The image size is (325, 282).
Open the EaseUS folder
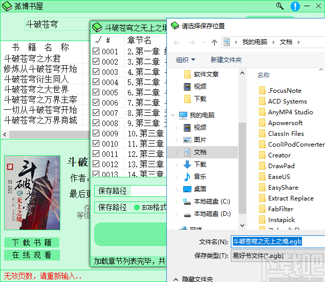(274, 177)
